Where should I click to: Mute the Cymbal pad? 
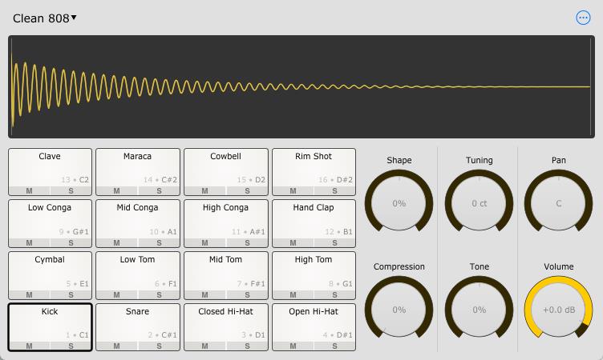29,294
